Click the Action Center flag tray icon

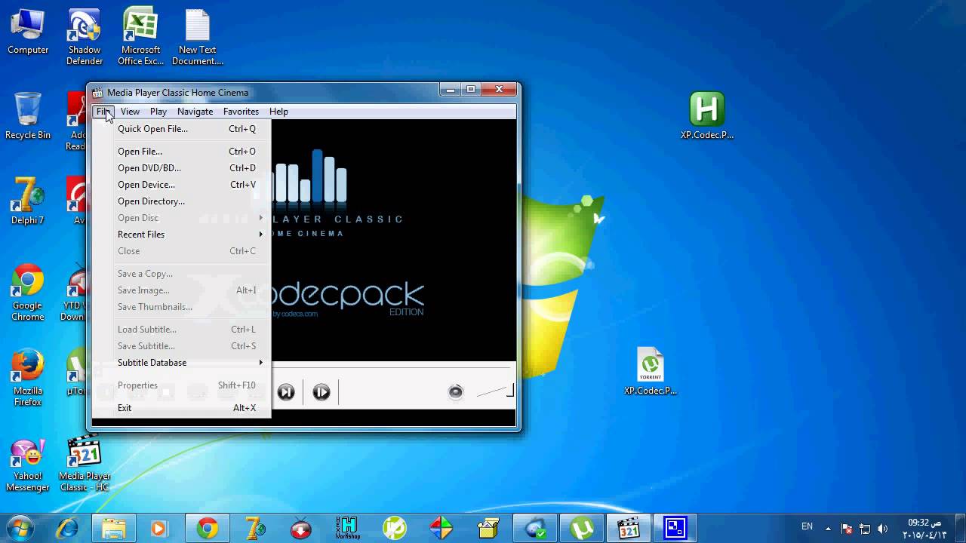[x=847, y=529]
